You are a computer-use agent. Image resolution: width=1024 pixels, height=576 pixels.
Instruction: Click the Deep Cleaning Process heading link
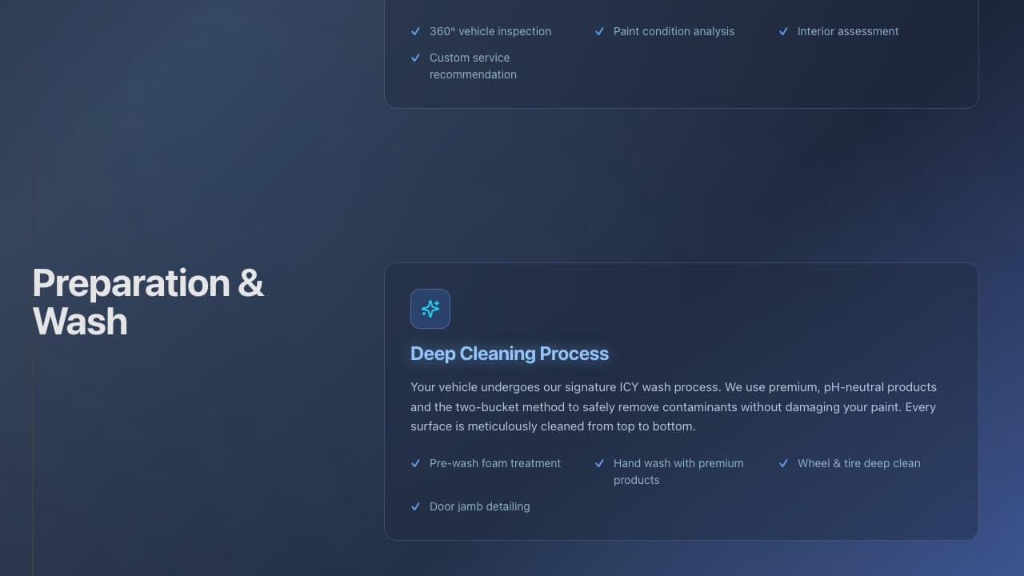click(x=510, y=354)
